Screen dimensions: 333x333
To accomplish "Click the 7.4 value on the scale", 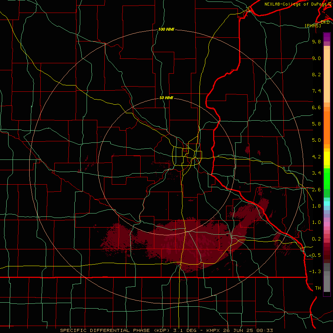I will coord(316,91).
